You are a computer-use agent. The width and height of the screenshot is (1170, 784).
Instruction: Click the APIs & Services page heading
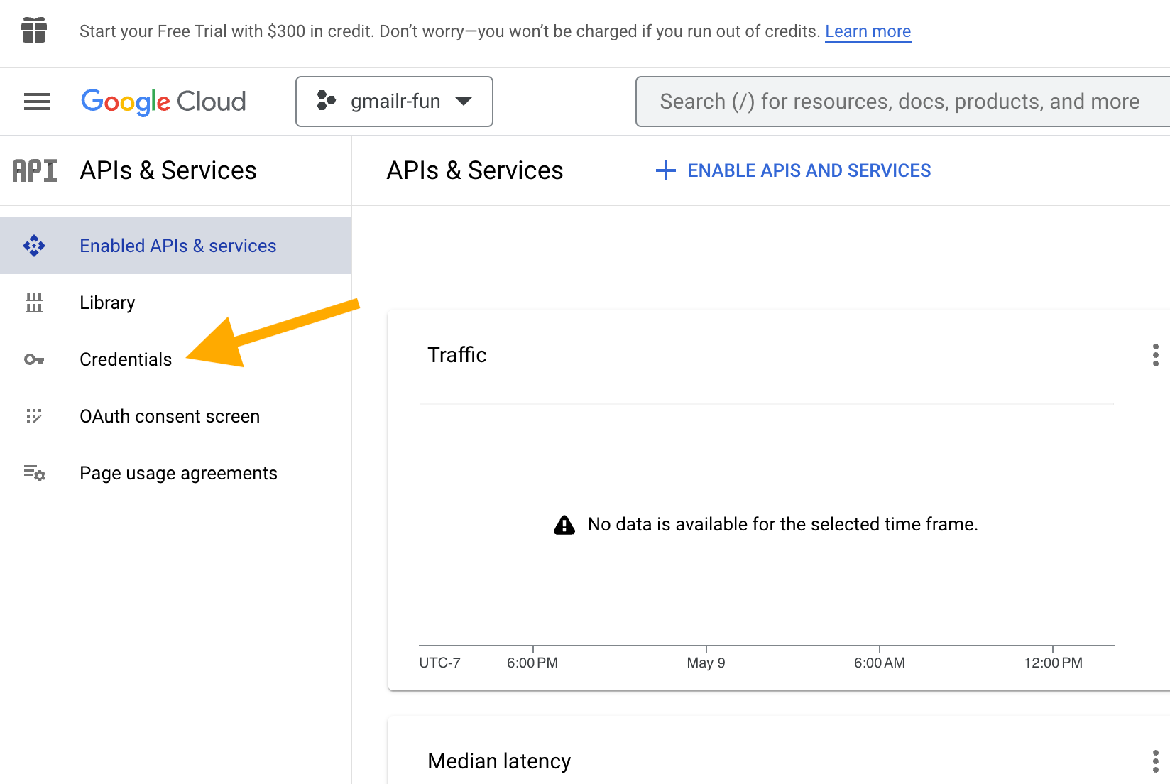(474, 170)
